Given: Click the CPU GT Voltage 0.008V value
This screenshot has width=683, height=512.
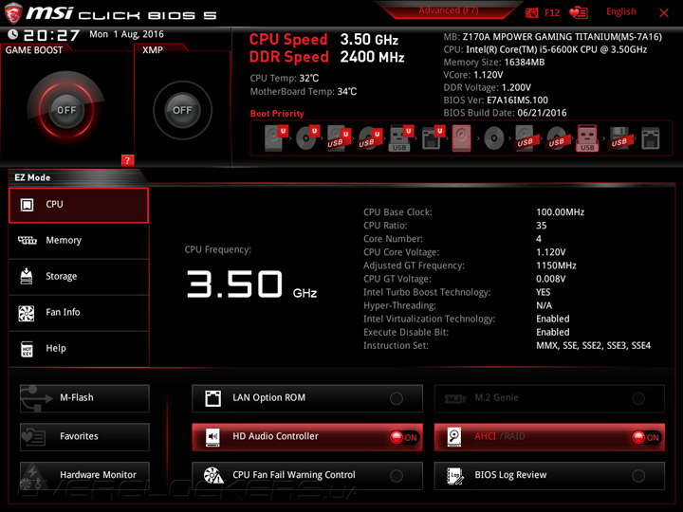Looking at the screenshot, I should tap(550, 279).
